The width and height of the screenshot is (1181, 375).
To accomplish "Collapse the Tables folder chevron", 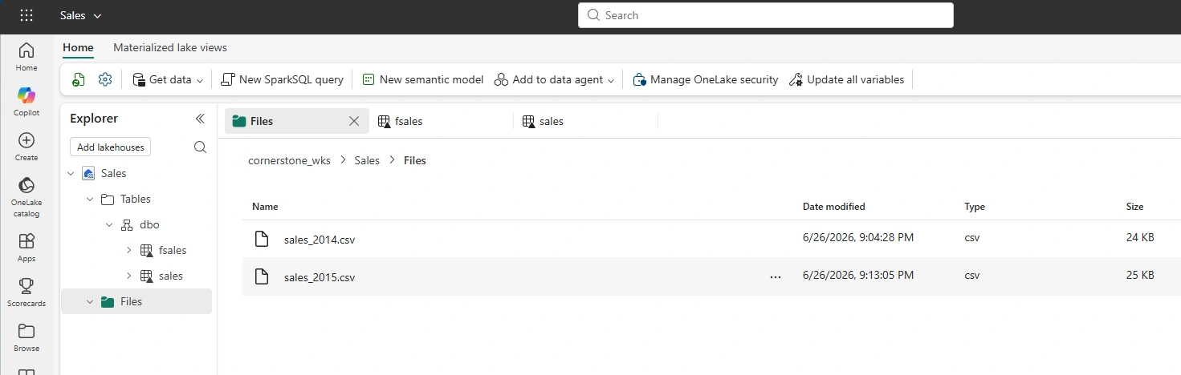I will point(90,199).
